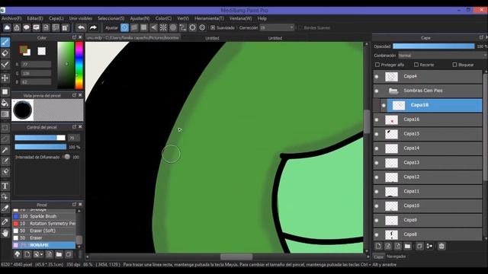Select the Text tool
The image size is (488, 274).
[5, 186]
